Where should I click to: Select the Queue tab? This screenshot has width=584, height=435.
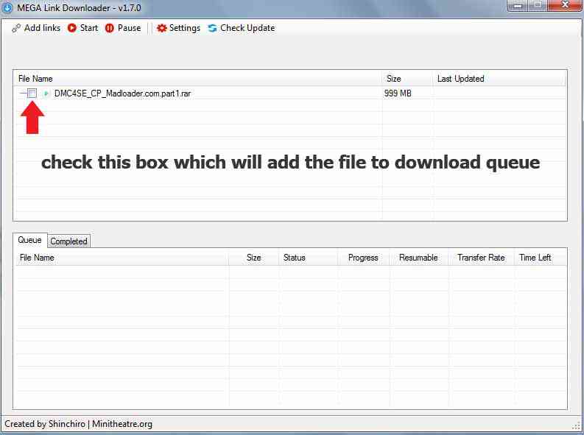click(x=29, y=240)
